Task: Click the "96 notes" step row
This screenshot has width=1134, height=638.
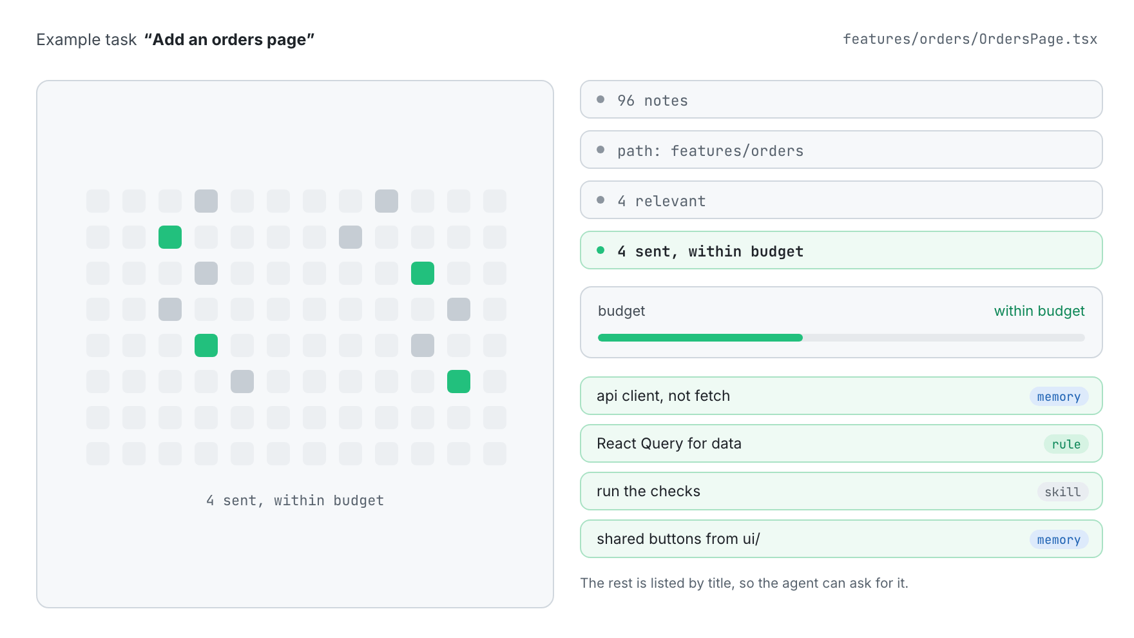Action: tap(841, 99)
